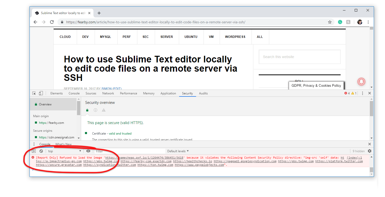385x197 pixels.
Task: Open the Memory tab
Action: click(149, 93)
